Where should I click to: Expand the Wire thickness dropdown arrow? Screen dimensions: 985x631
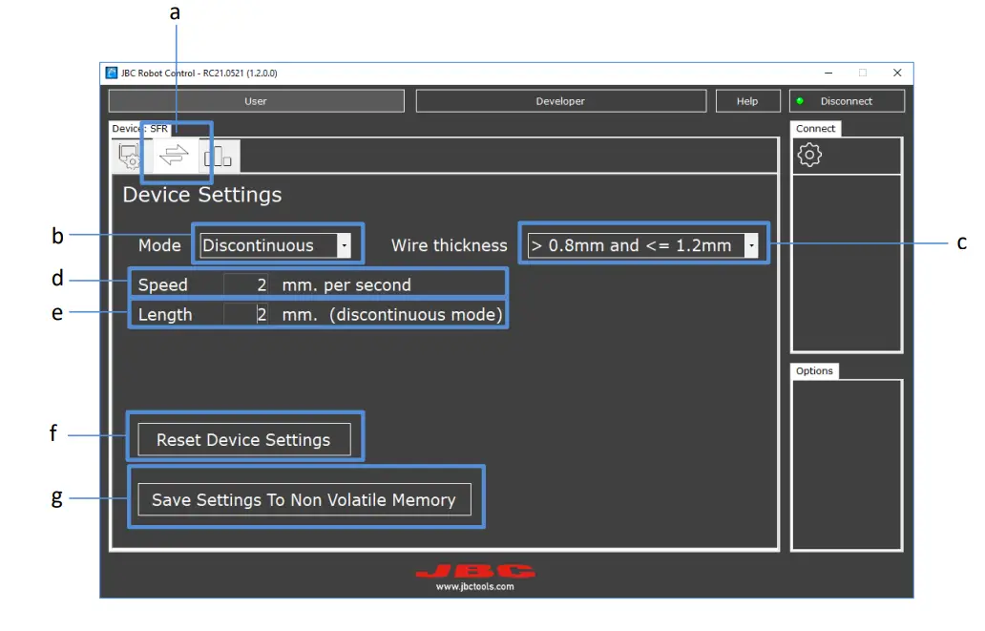(x=751, y=245)
